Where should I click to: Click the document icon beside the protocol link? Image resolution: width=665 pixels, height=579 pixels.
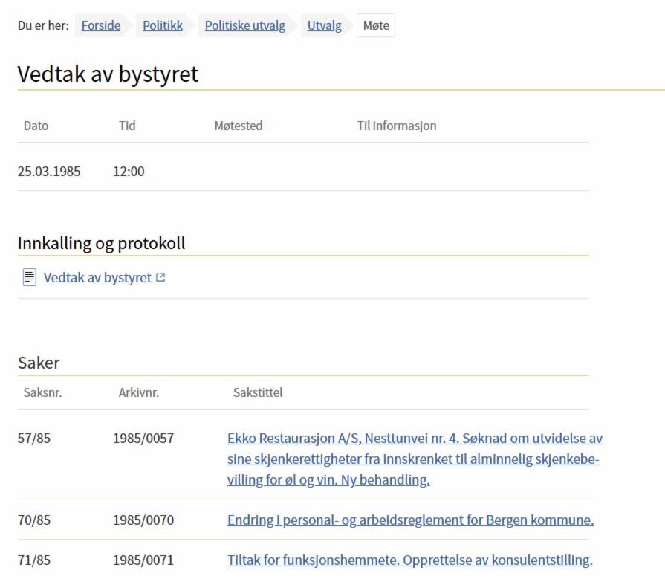pos(30,278)
